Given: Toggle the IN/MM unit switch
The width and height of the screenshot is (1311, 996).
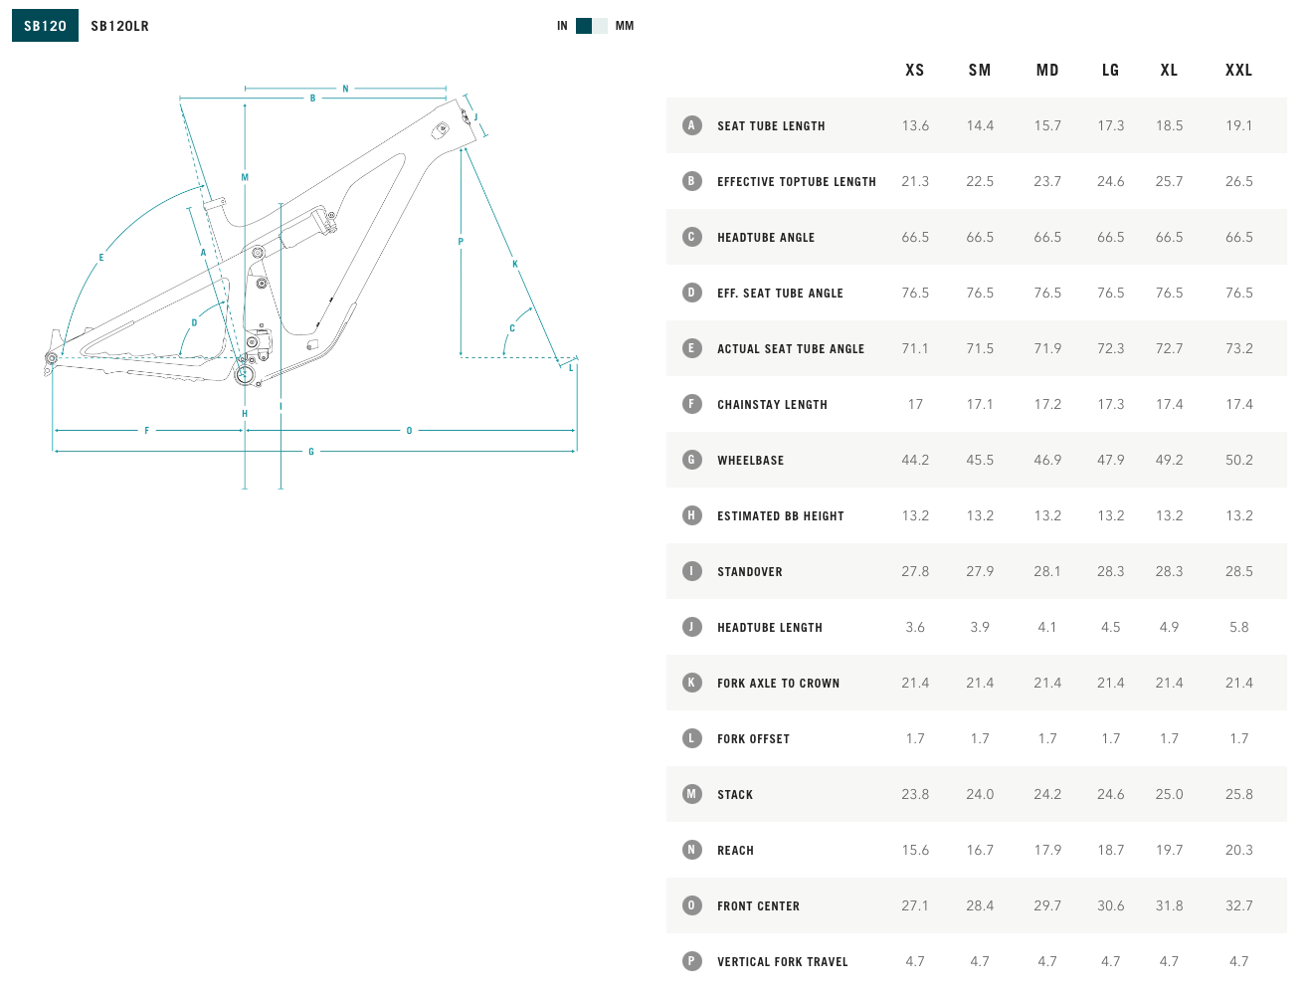Looking at the screenshot, I should [592, 26].
